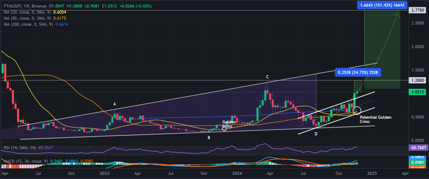Viewport: 429px width, 179px height.
Task: Click the small Golden Cross circle marker
Action: click(224, 128)
